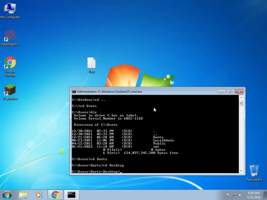Click the '124,037,345,280 bytes free' text

pyautogui.click(x=151, y=153)
